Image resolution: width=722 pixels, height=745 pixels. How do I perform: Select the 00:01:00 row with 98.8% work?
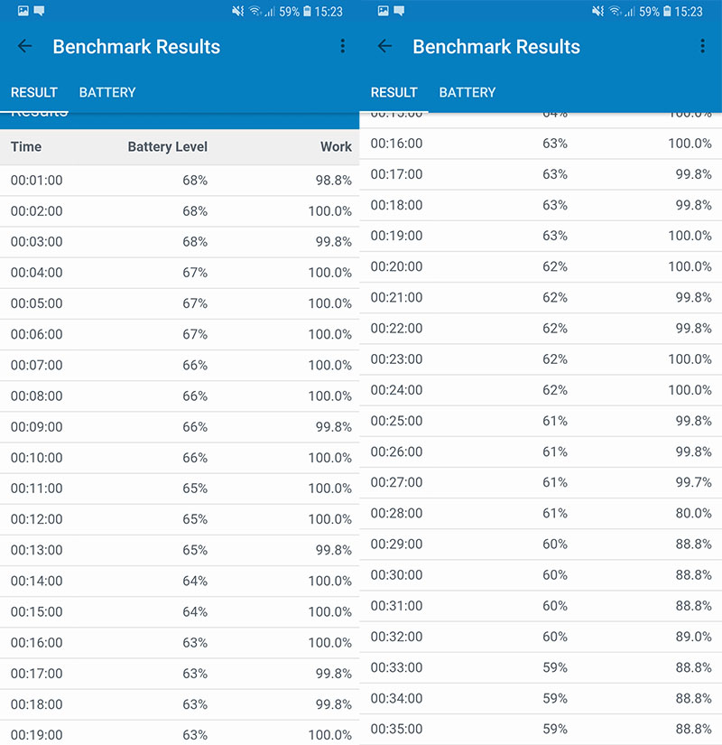[x=180, y=181]
